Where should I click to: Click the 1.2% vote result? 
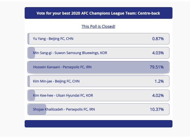tap(159, 81)
